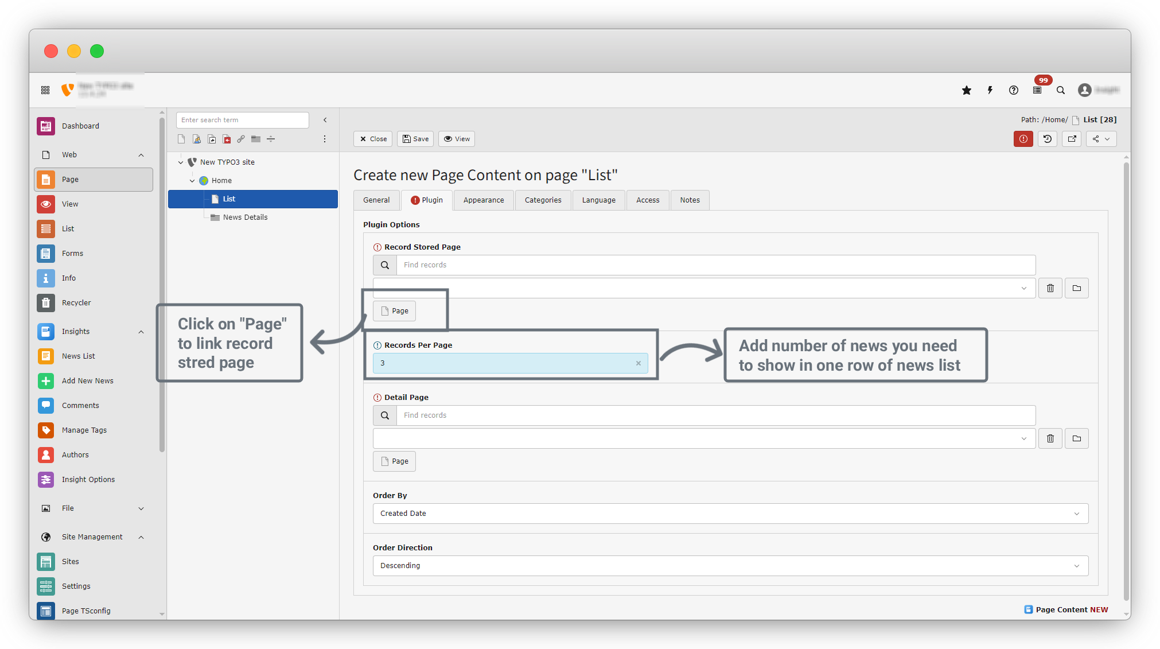The image size is (1160, 649).
Task: Clear the Records Per Page value
Action: [638, 363]
